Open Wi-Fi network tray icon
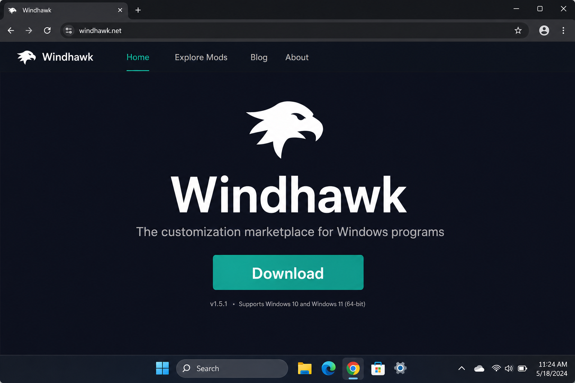 pos(496,368)
